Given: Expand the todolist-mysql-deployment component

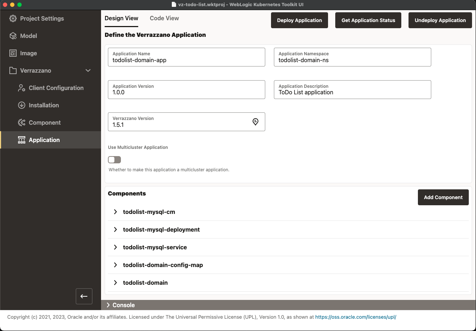Looking at the screenshot, I should 115,229.
